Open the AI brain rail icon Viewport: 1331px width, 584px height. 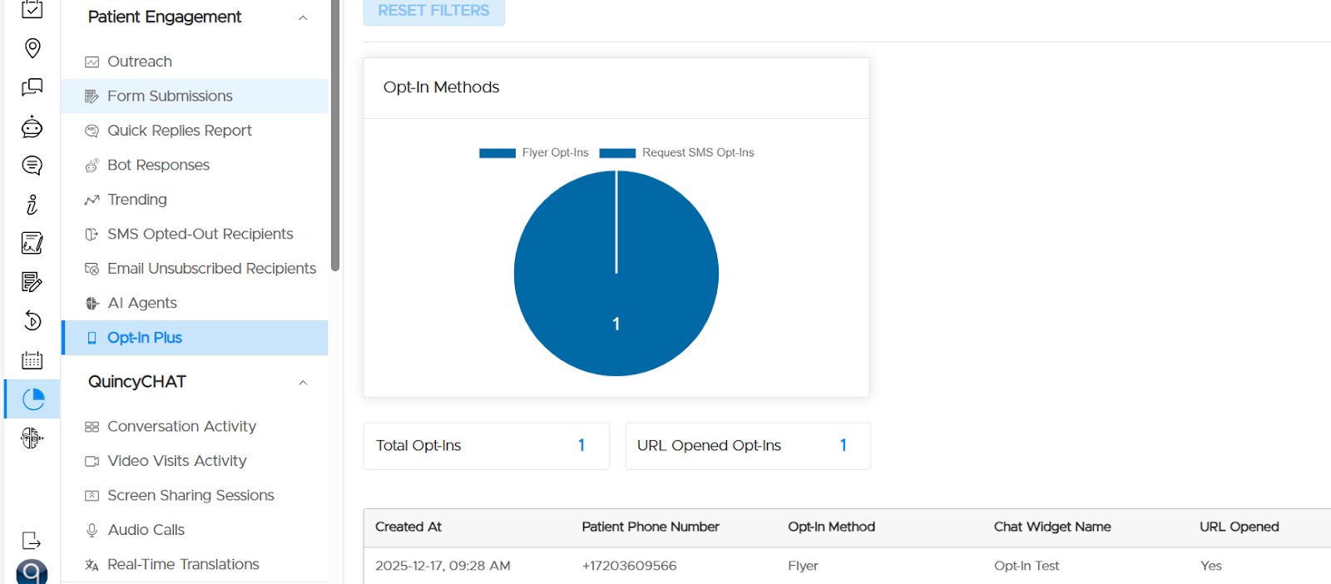(32, 438)
